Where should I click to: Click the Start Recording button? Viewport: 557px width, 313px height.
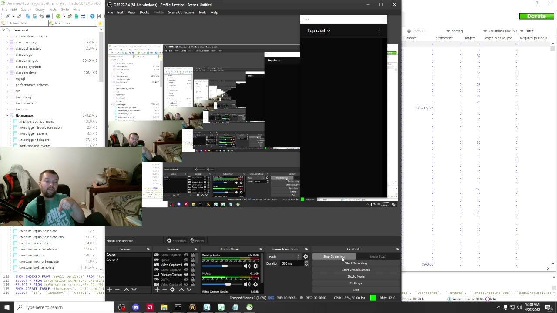pyautogui.click(x=356, y=263)
